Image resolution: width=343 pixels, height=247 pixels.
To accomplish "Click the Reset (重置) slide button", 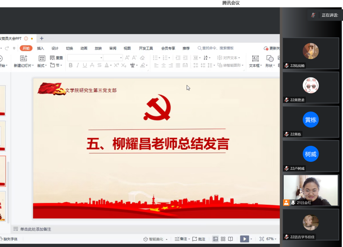I will 56,58.
